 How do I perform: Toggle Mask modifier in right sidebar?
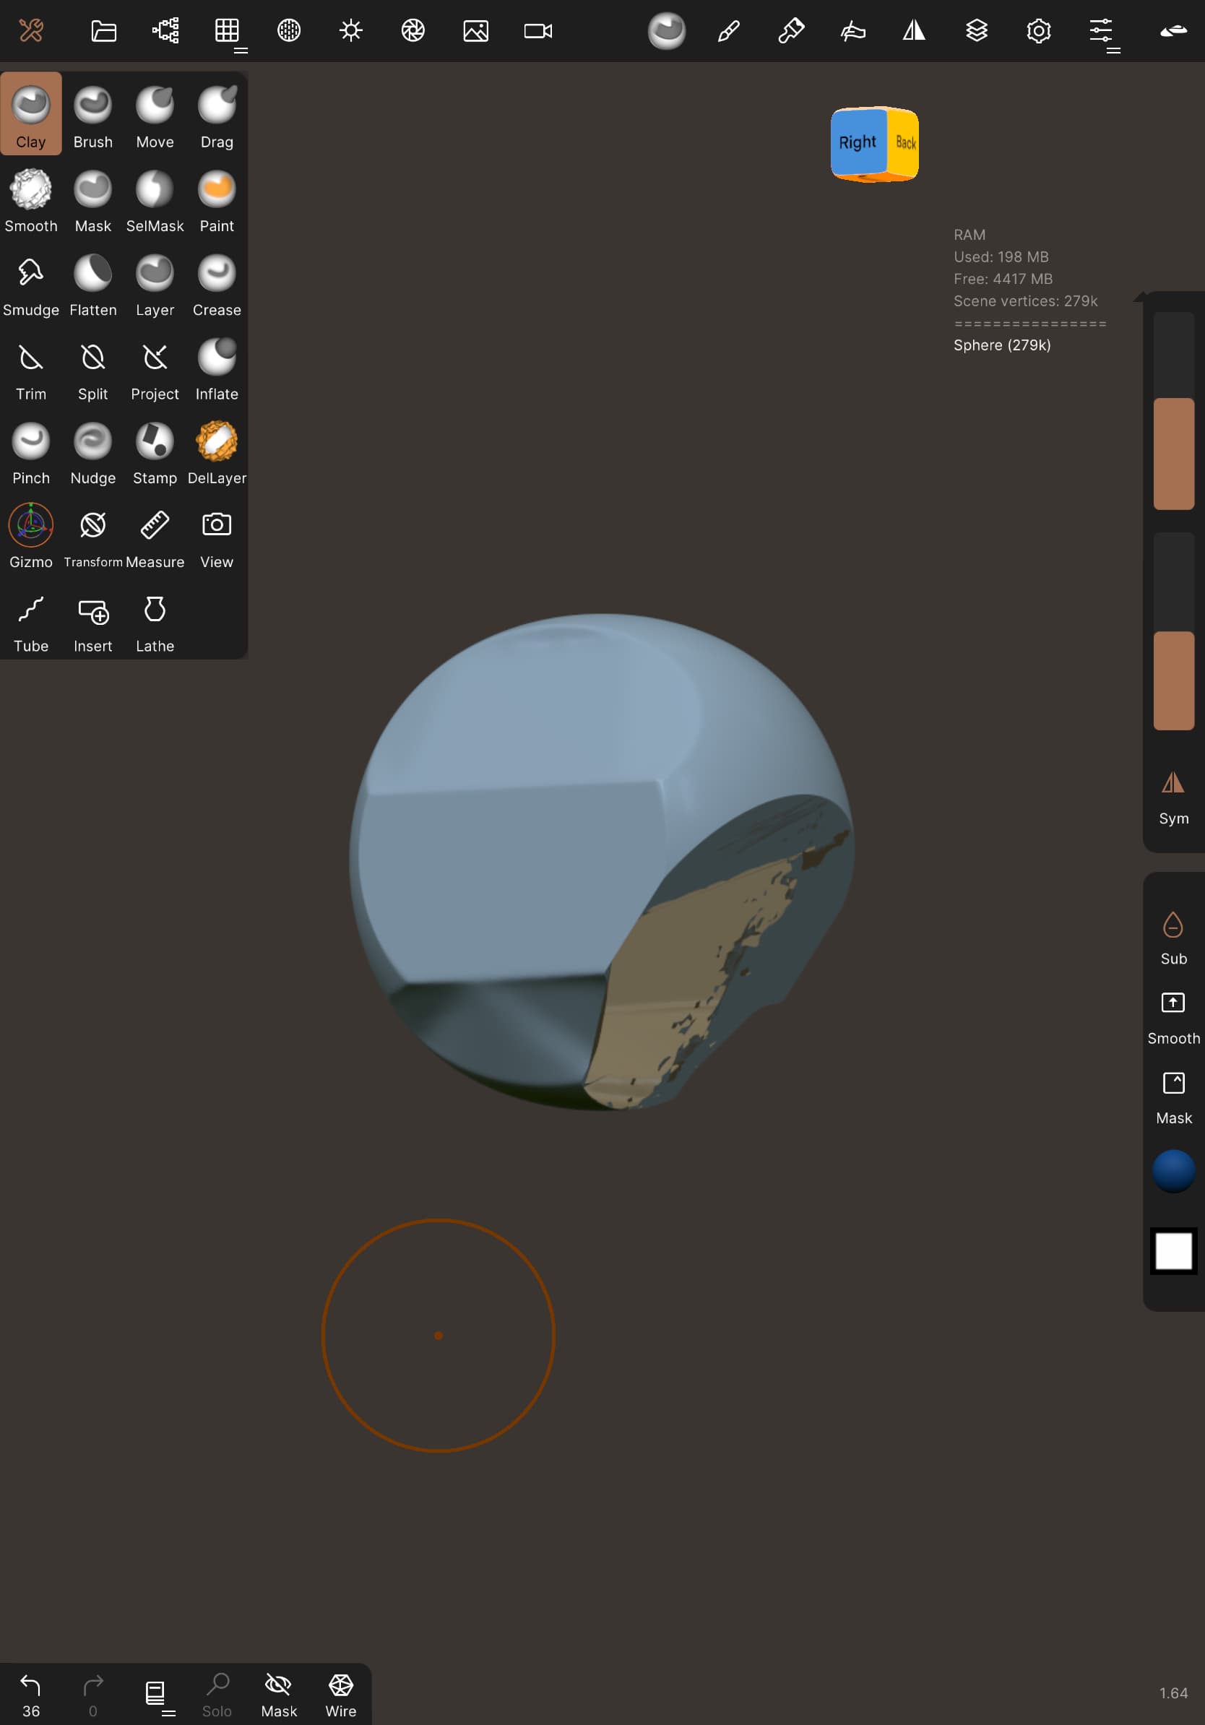click(1173, 1098)
